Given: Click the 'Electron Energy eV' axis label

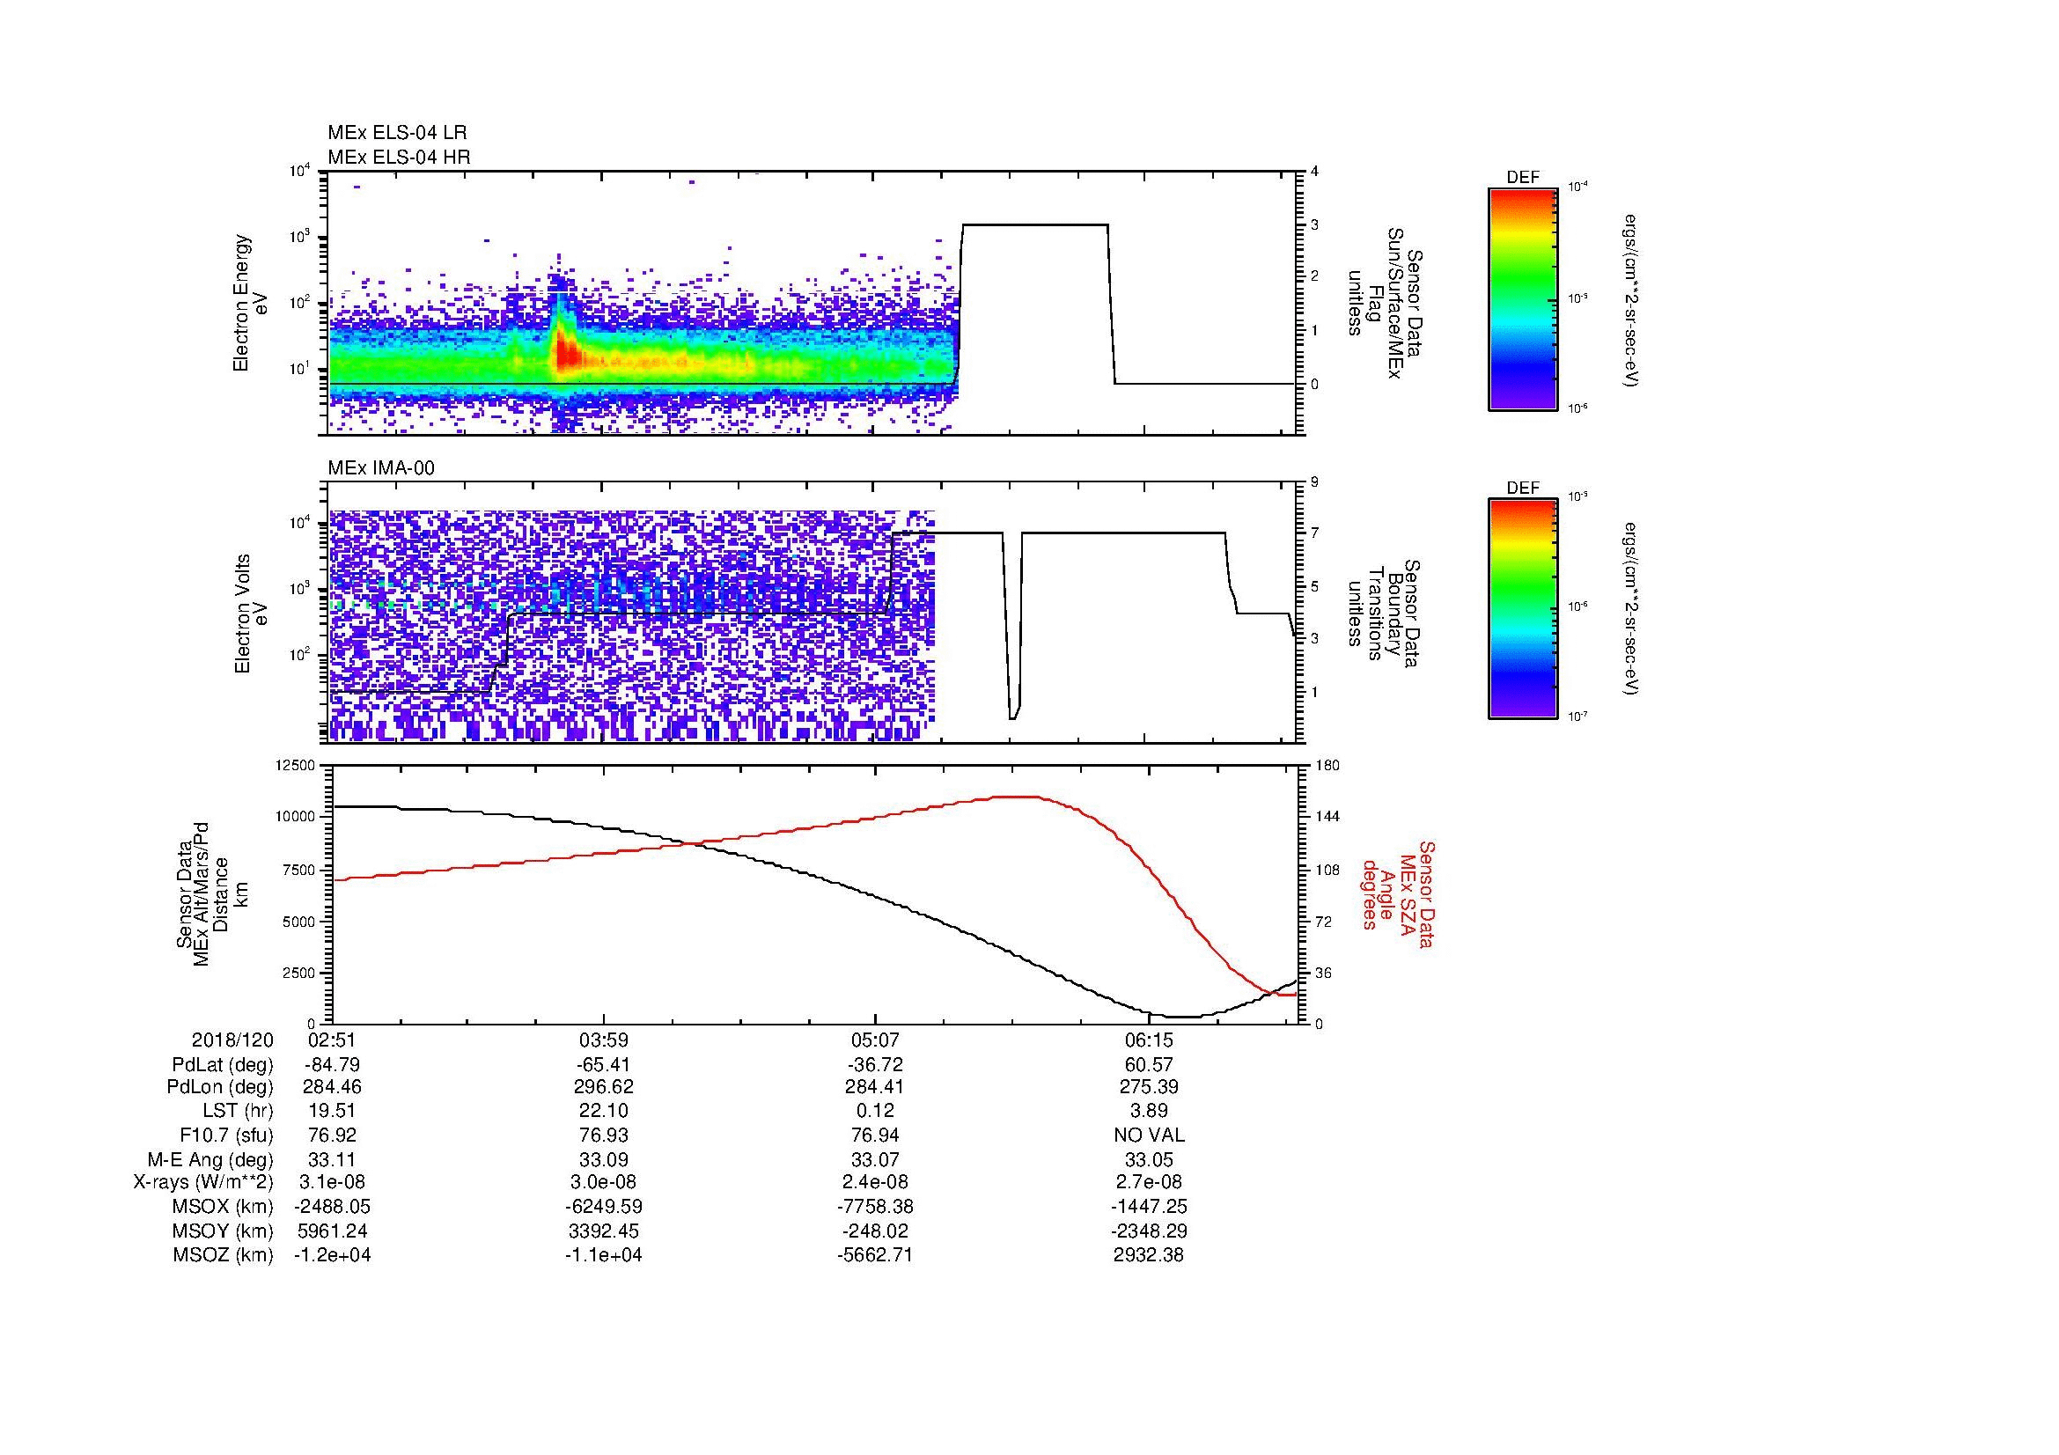Looking at the screenshot, I should click(250, 303).
